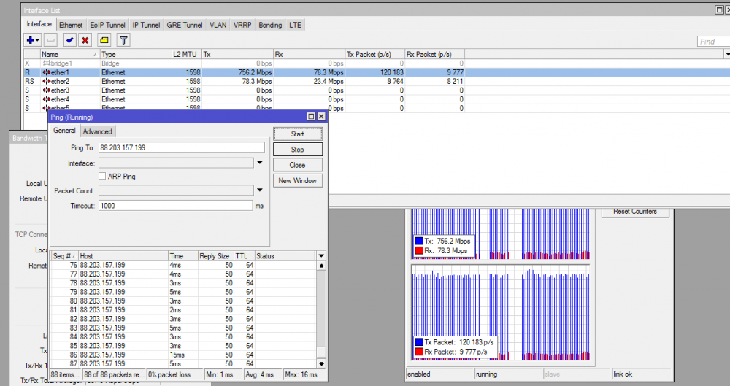
Task: Switch to the VLAN tab
Action: click(218, 25)
